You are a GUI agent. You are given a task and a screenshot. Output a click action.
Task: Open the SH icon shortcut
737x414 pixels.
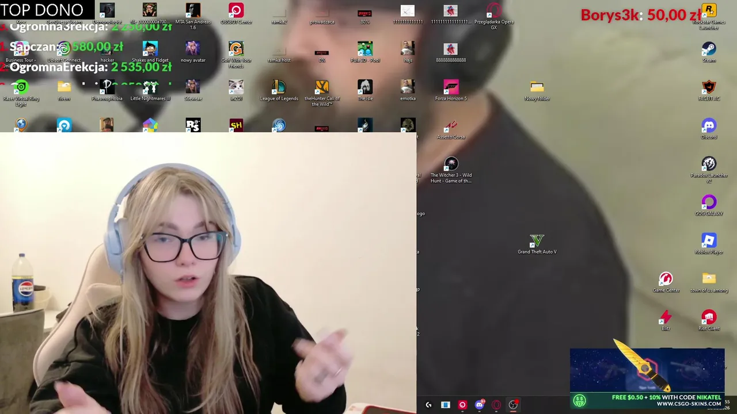click(x=236, y=125)
